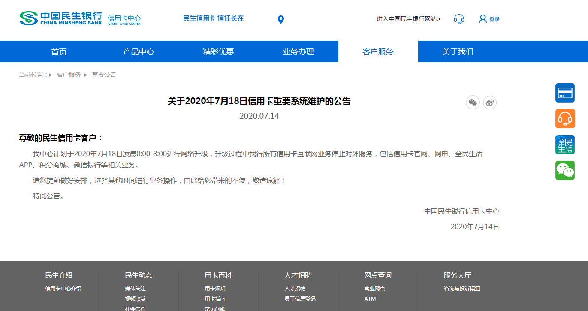
Task: Share the announcement via Weibo icon
Action: click(490, 103)
